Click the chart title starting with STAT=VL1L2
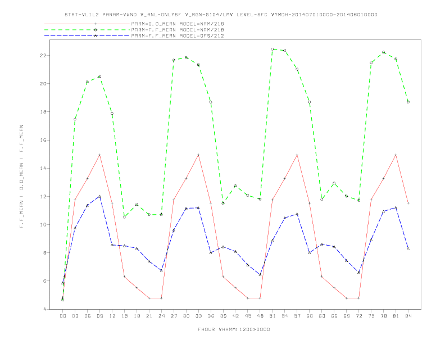The width and height of the screenshot is (445, 344). click(x=221, y=15)
